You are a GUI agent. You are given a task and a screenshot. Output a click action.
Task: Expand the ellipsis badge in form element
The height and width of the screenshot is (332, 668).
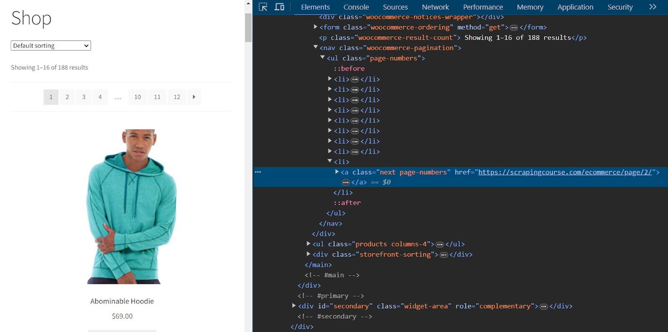coord(514,28)
